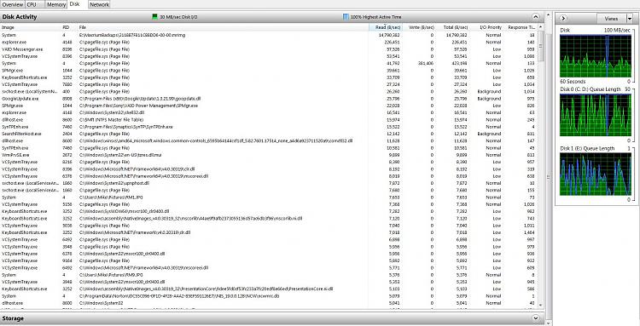Viewport: 640px width, 326px height.
Task: Click the green Disk I/O indicator icon
Action: pyautogui.click(x=154, y=17)
